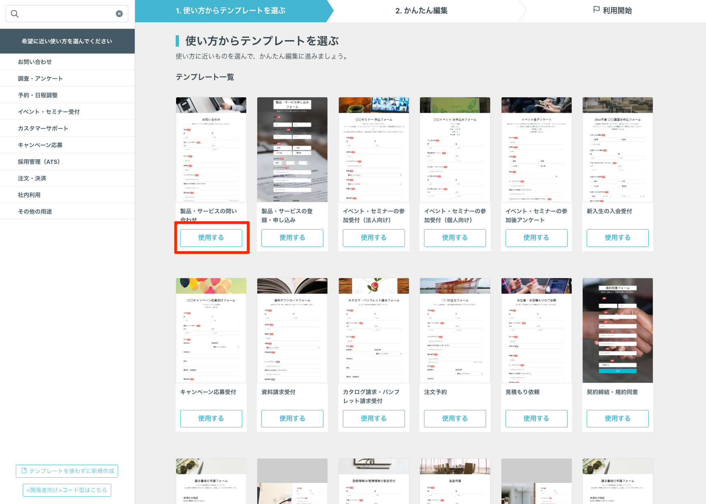Clear the search field with X icon

(119, 14)
